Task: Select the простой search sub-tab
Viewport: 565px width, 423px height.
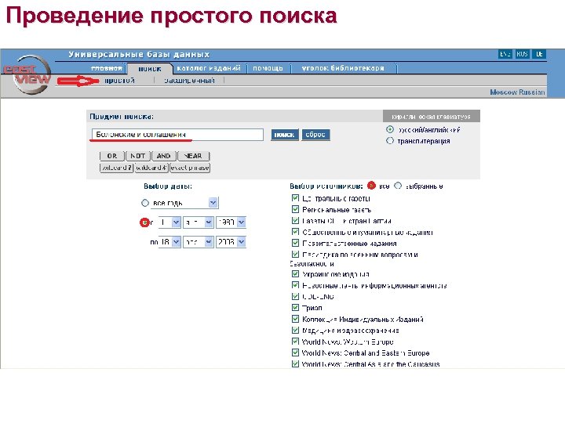Action: pyautogui.click(x=119, y=80)
